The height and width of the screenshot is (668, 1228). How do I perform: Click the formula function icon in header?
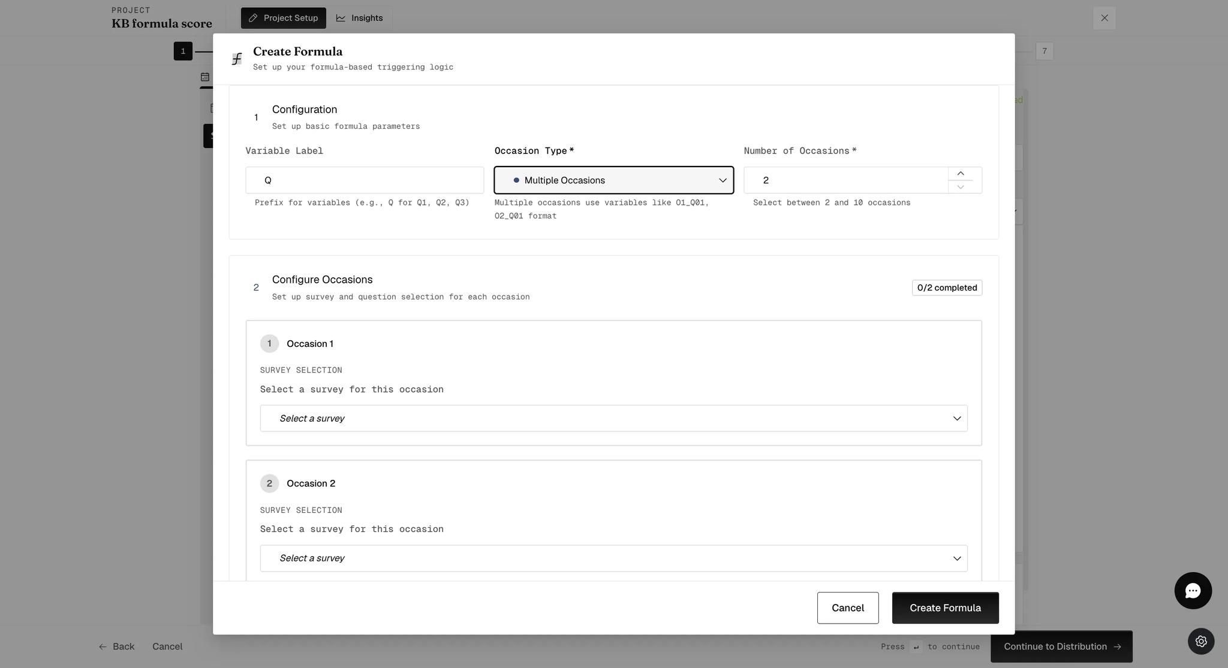click(x=237, y=59)
